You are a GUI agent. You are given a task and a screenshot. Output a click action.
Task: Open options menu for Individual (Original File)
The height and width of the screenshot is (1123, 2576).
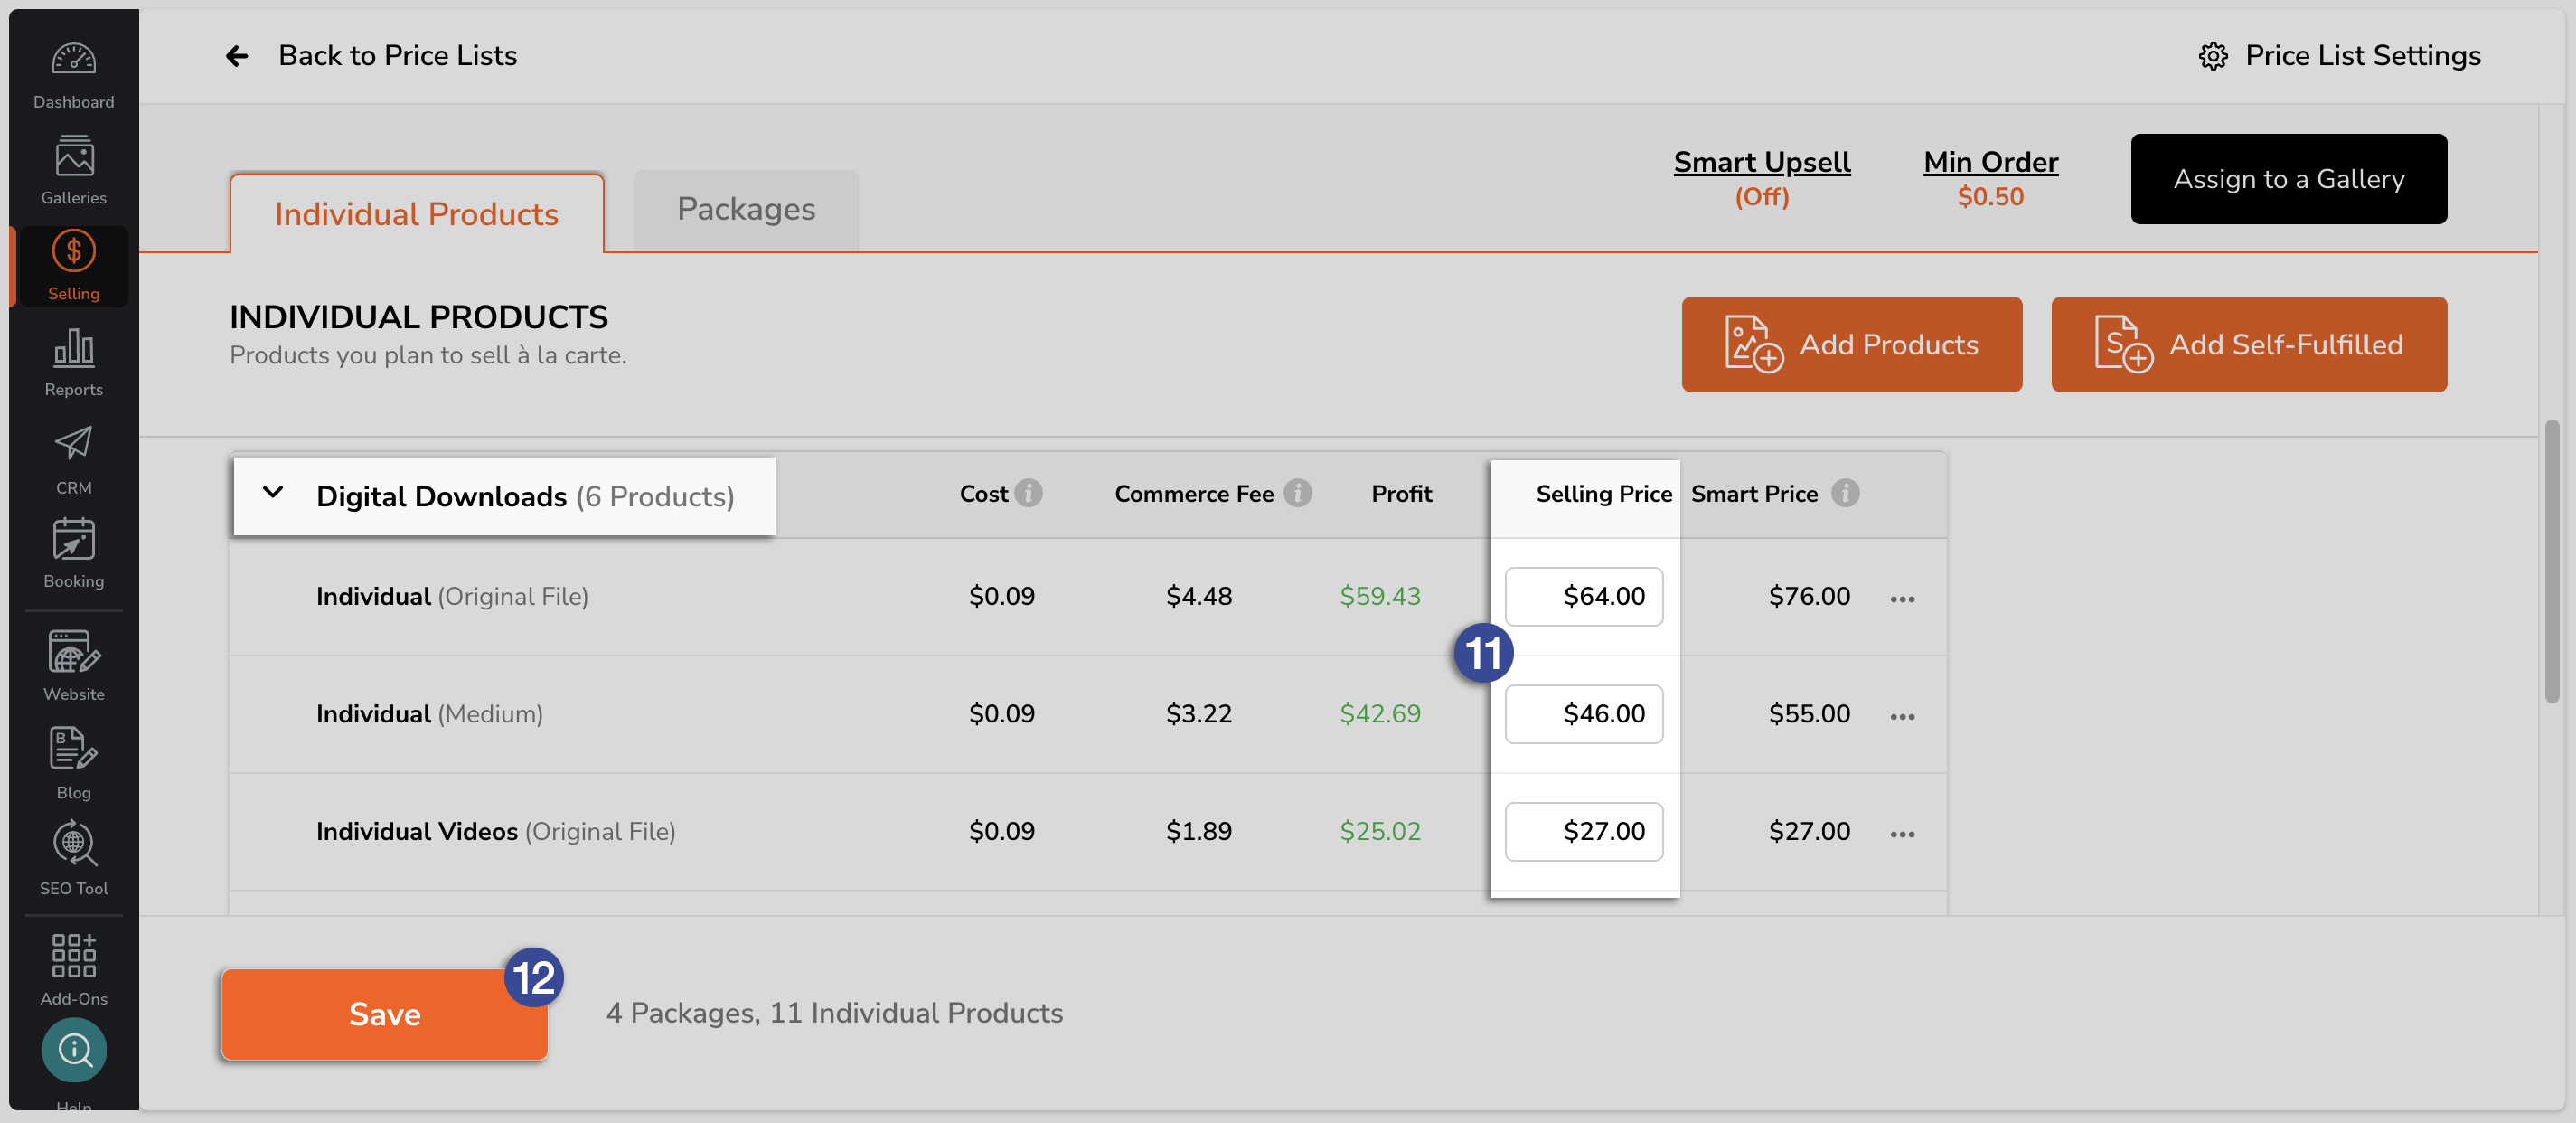coord(1902,599)
